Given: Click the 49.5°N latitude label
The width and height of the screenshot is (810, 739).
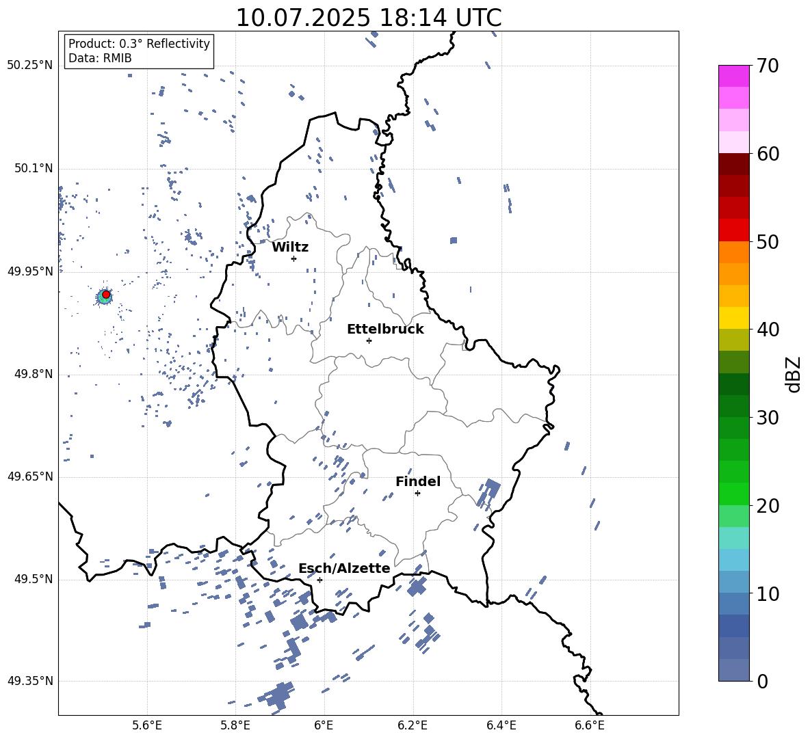Looking at the screenshot, I should click(x=34, y=579).
